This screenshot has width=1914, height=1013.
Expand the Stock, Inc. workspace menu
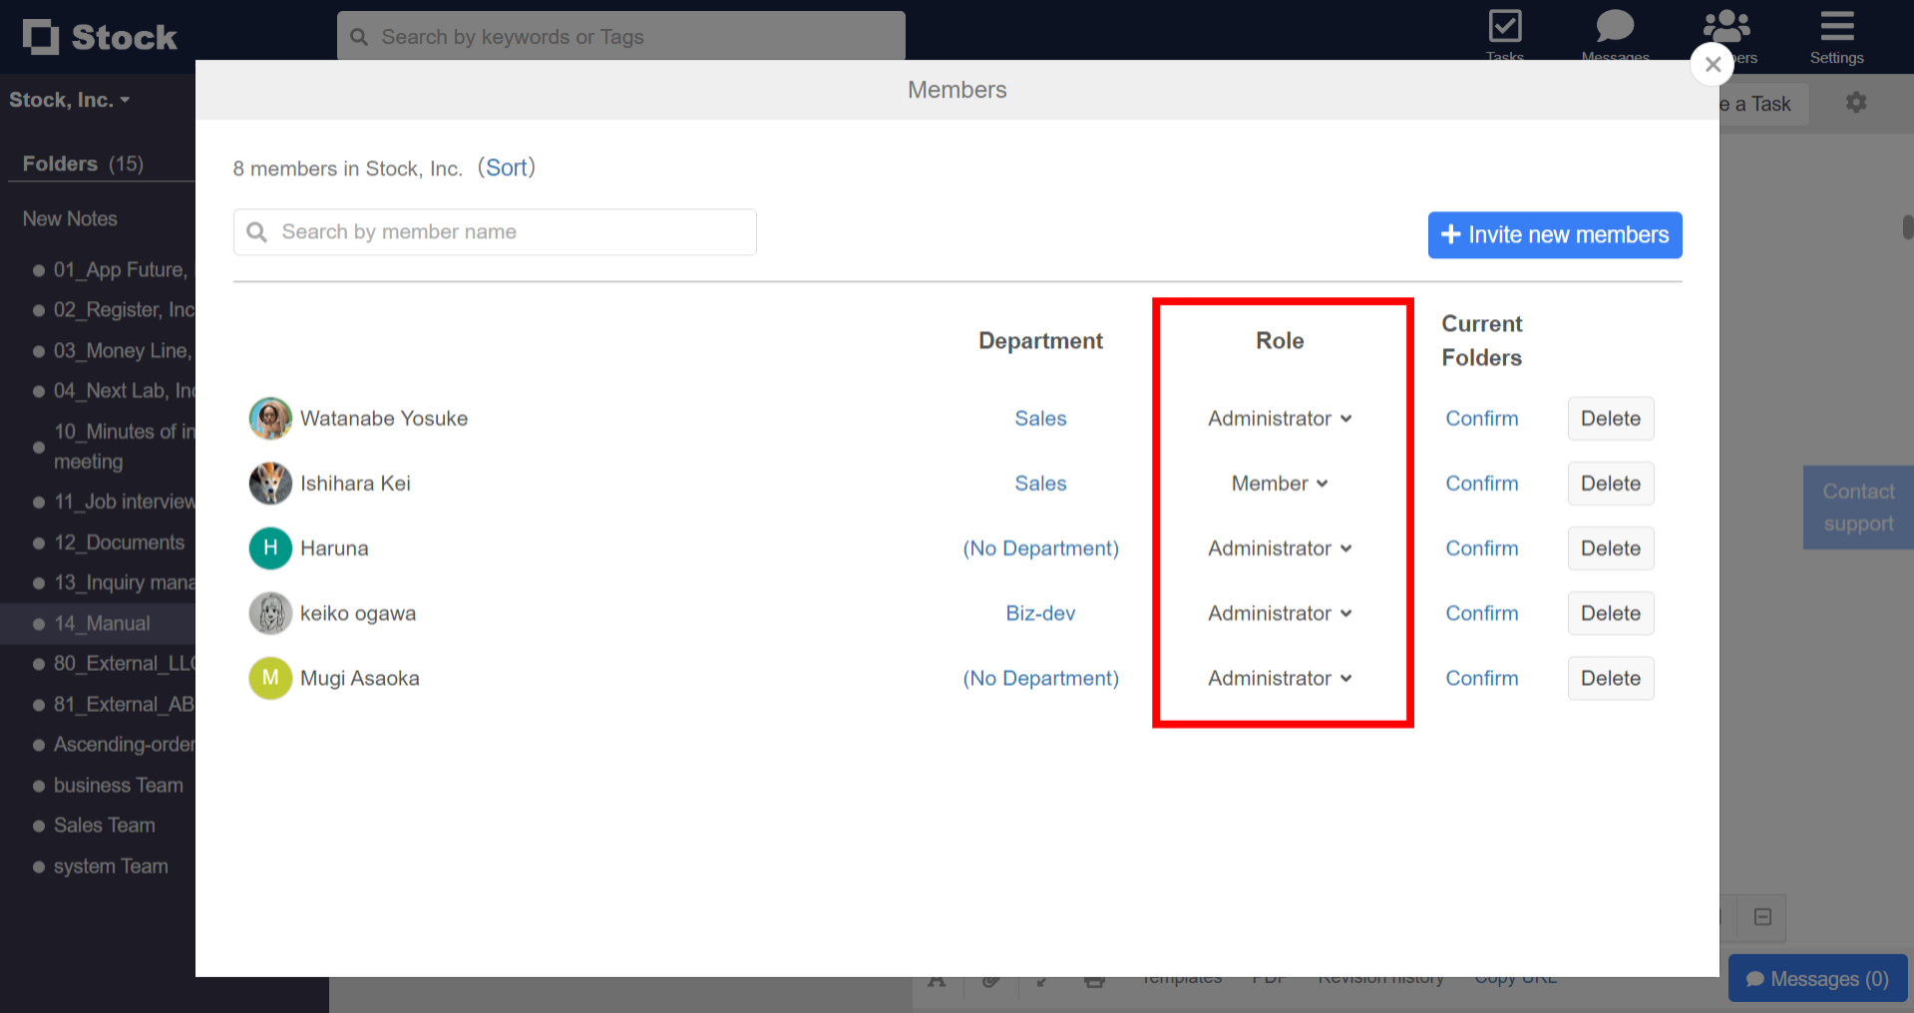click(x=69, y=100)
